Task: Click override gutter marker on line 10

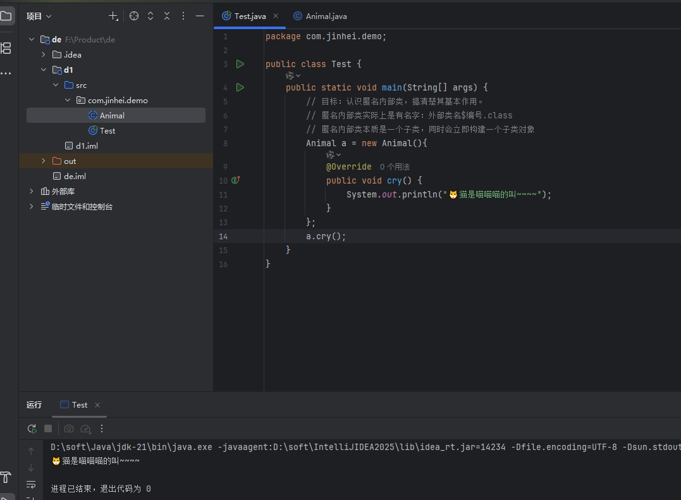Action: (236, 180)
